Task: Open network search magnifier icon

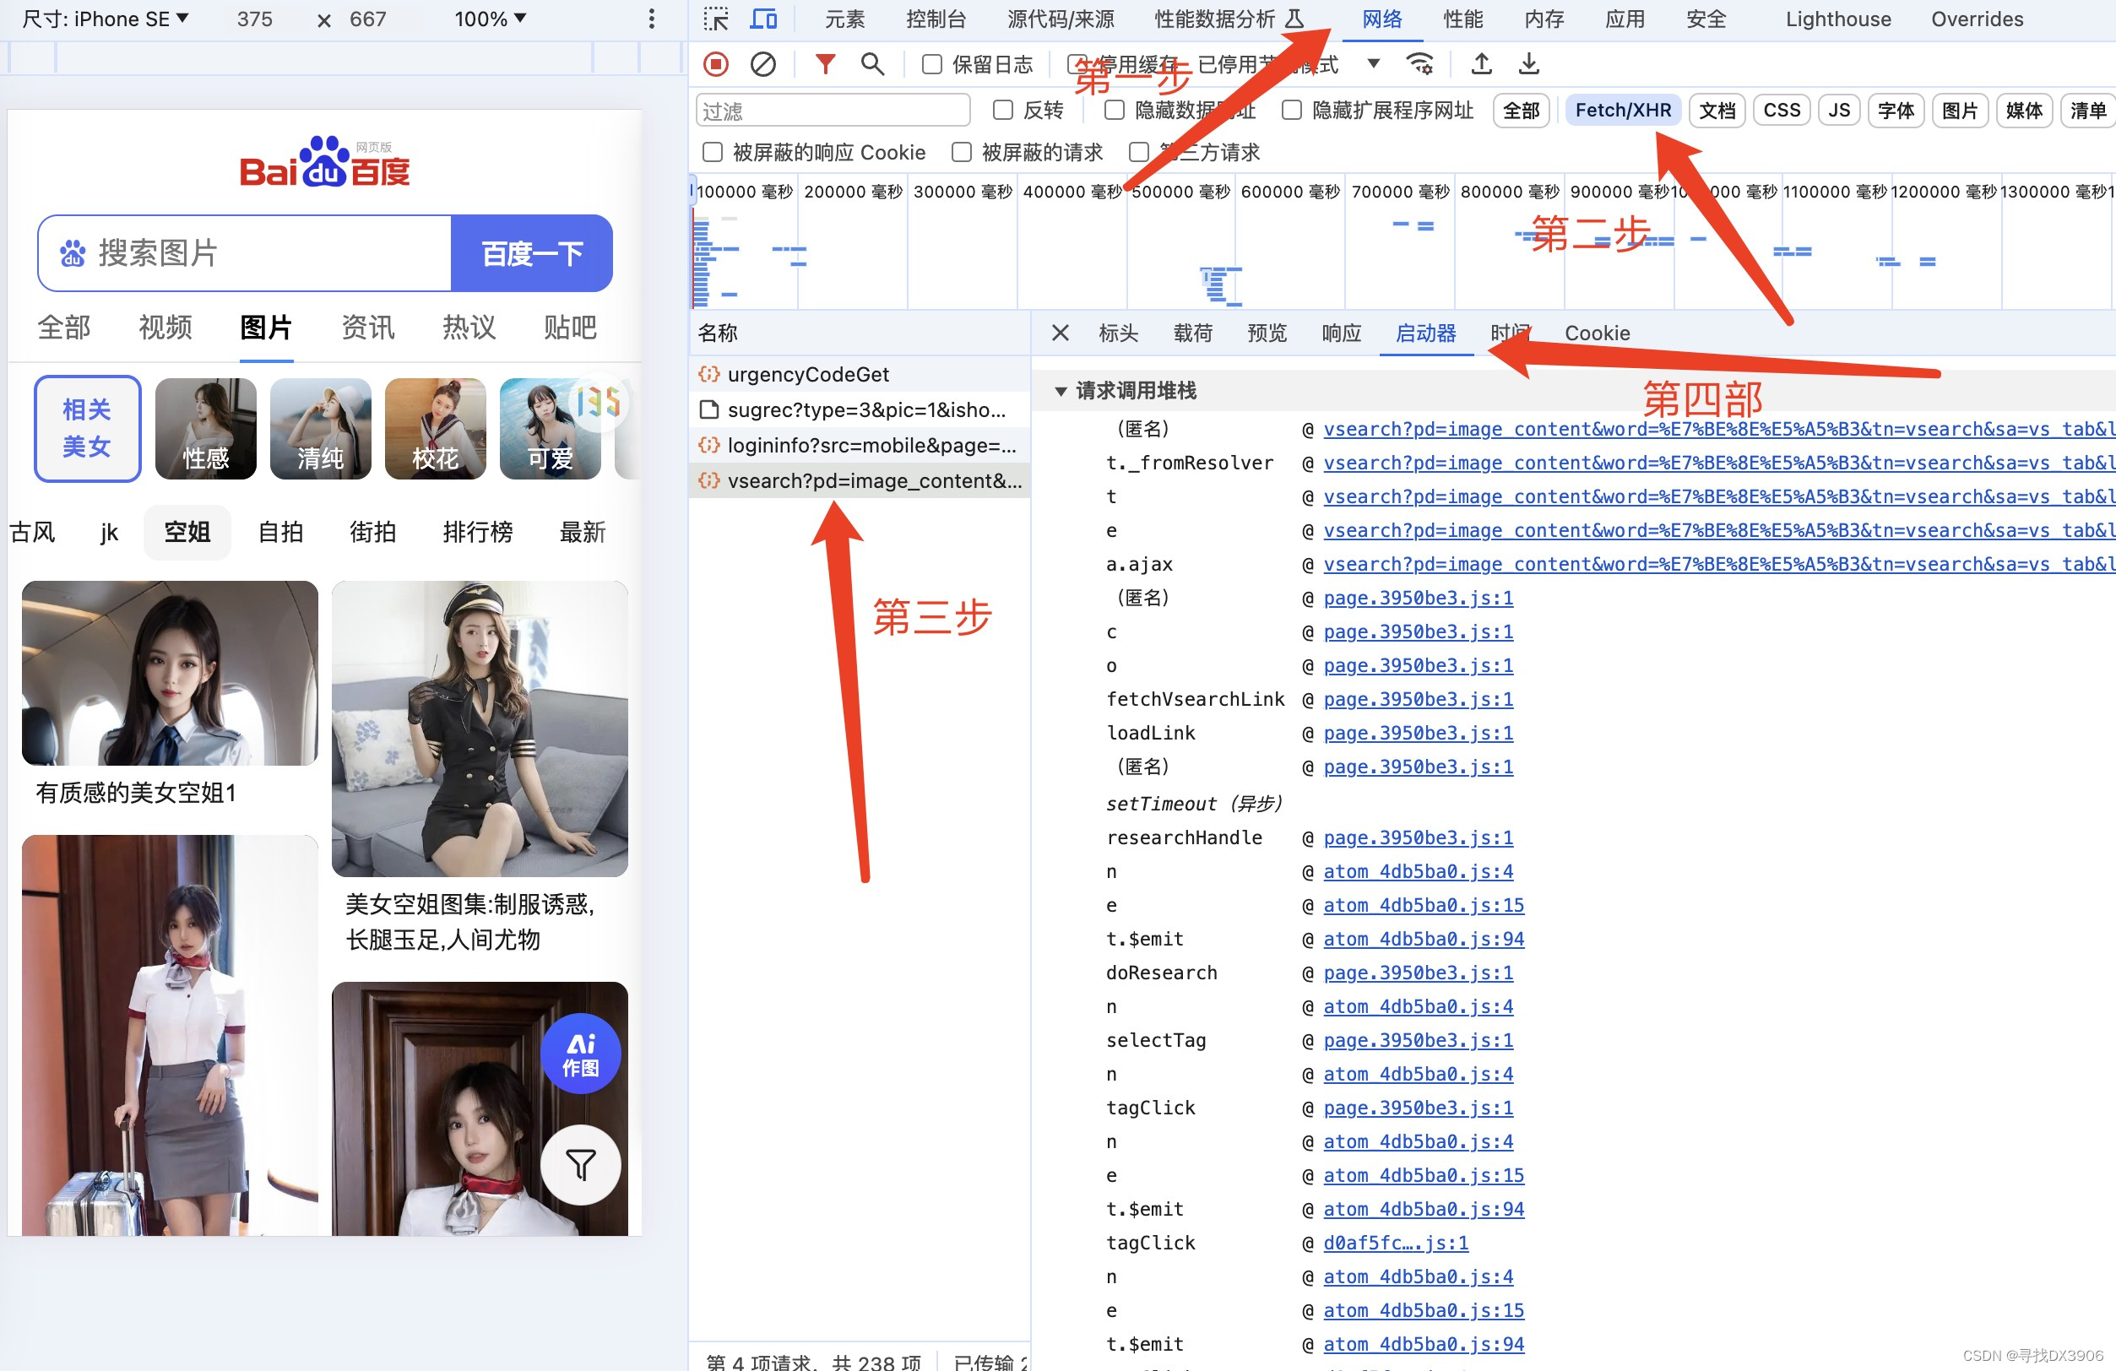Action: coord(872,64)
